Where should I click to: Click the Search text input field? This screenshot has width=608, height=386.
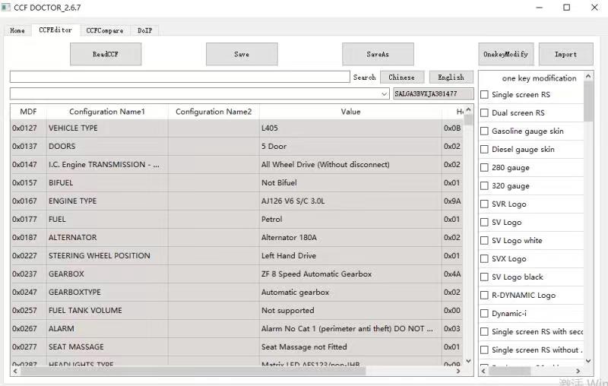coord(179,77)
